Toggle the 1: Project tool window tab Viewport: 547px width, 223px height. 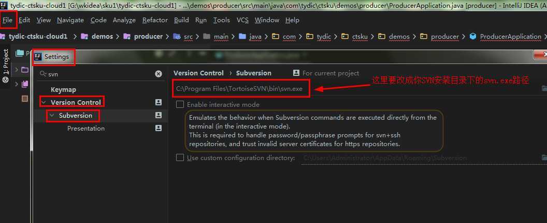click(6, 62)
